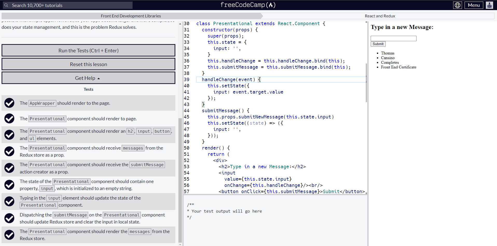497x246 pixels.
Task: Click checkmark for submitMessage action creator test
Action: tap(9, 168)
